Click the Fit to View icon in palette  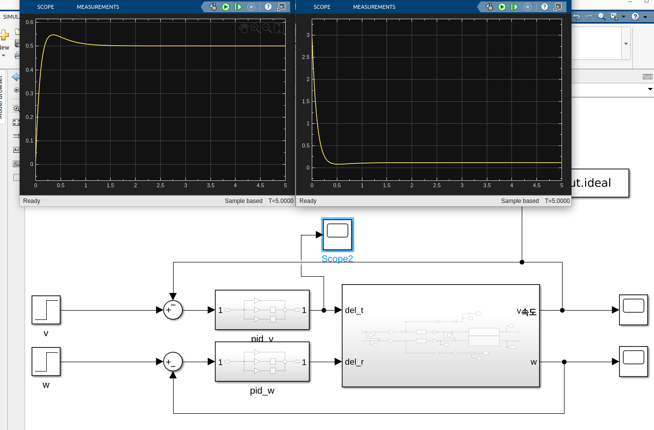(16, 122)
